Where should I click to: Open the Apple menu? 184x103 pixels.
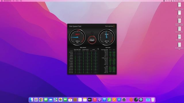pos(2,1)
